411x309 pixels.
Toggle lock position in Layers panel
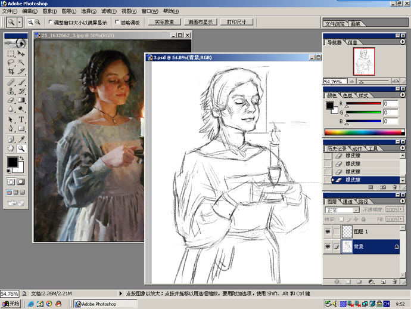tap(356, 219)
